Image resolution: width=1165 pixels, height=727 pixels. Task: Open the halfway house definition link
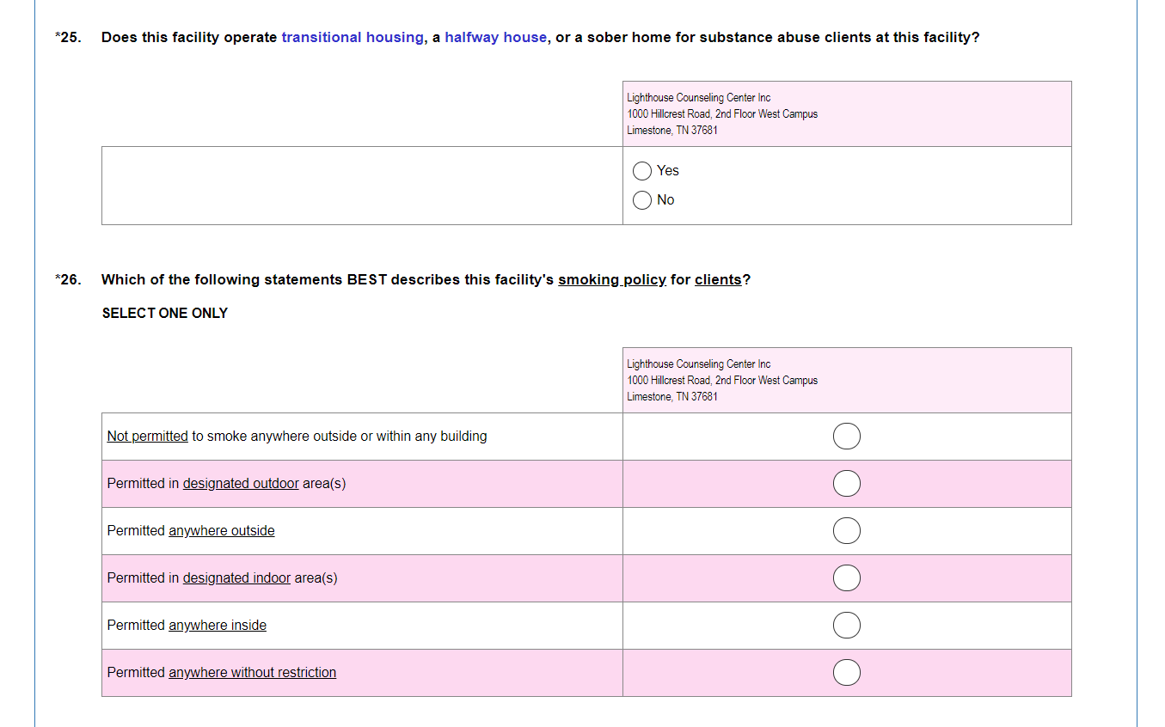point(495,38)
